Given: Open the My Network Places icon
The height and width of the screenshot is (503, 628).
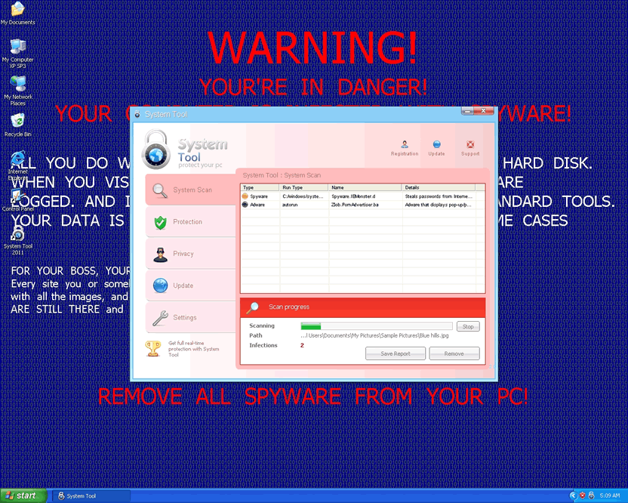Looking at the screenshot, I should [x=17, y=87].
